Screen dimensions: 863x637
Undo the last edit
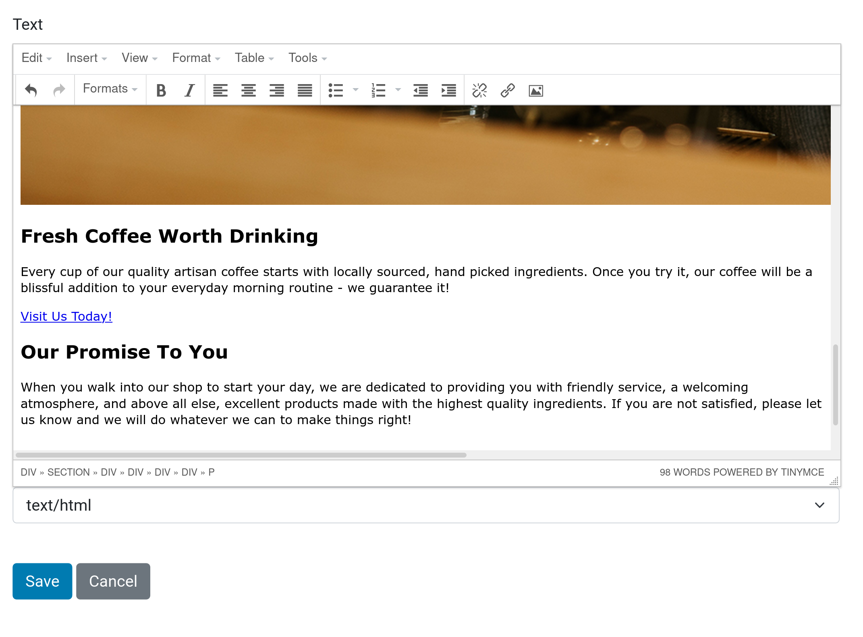[x=31, y=90]
